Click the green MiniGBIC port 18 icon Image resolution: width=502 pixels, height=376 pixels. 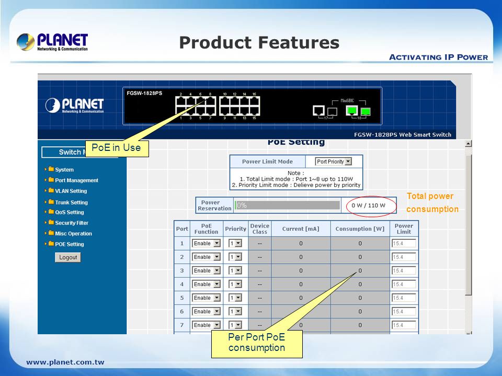pos(366,112)
